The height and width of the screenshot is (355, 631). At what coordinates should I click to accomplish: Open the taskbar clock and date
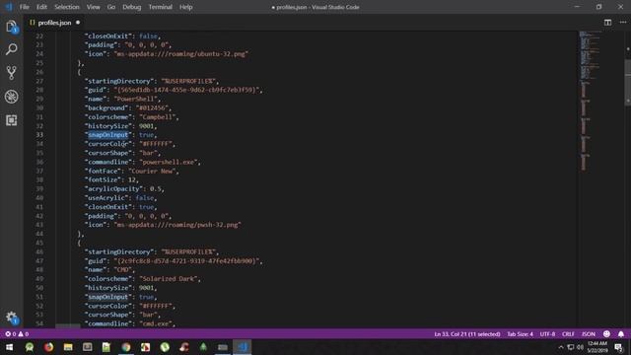(x=597, y=347)
